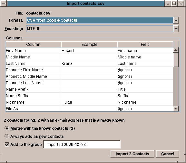Change (ignore) field for Phonetic Middle Name

click(x=145, y=76)
